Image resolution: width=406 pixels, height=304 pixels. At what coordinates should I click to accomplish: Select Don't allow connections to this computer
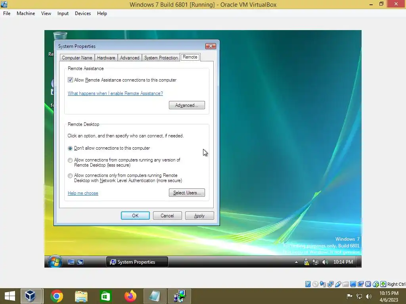click(x=70, y=148)
